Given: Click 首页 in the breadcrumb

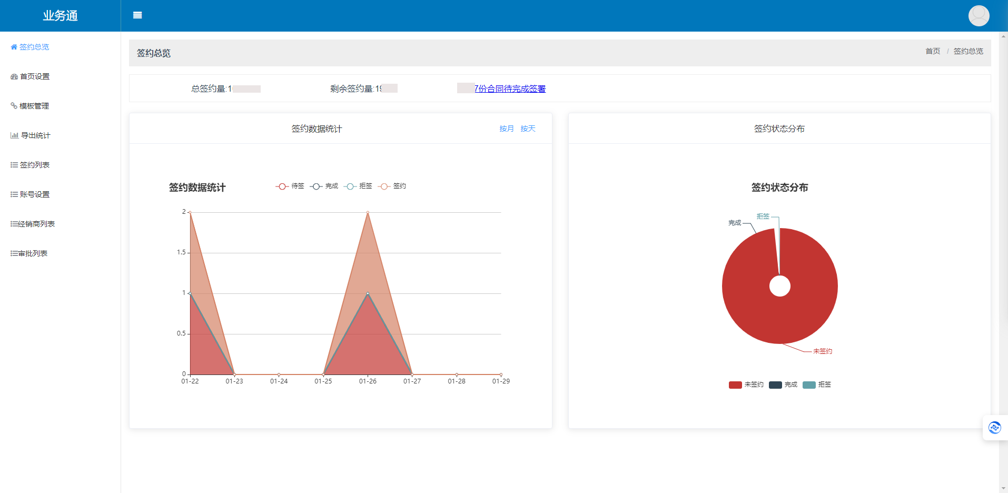Looking at the screenshot, I should [x=933, y=51].
